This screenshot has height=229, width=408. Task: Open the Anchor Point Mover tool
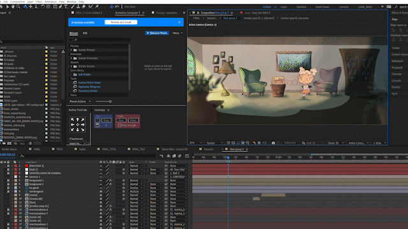tap(89, 83)
